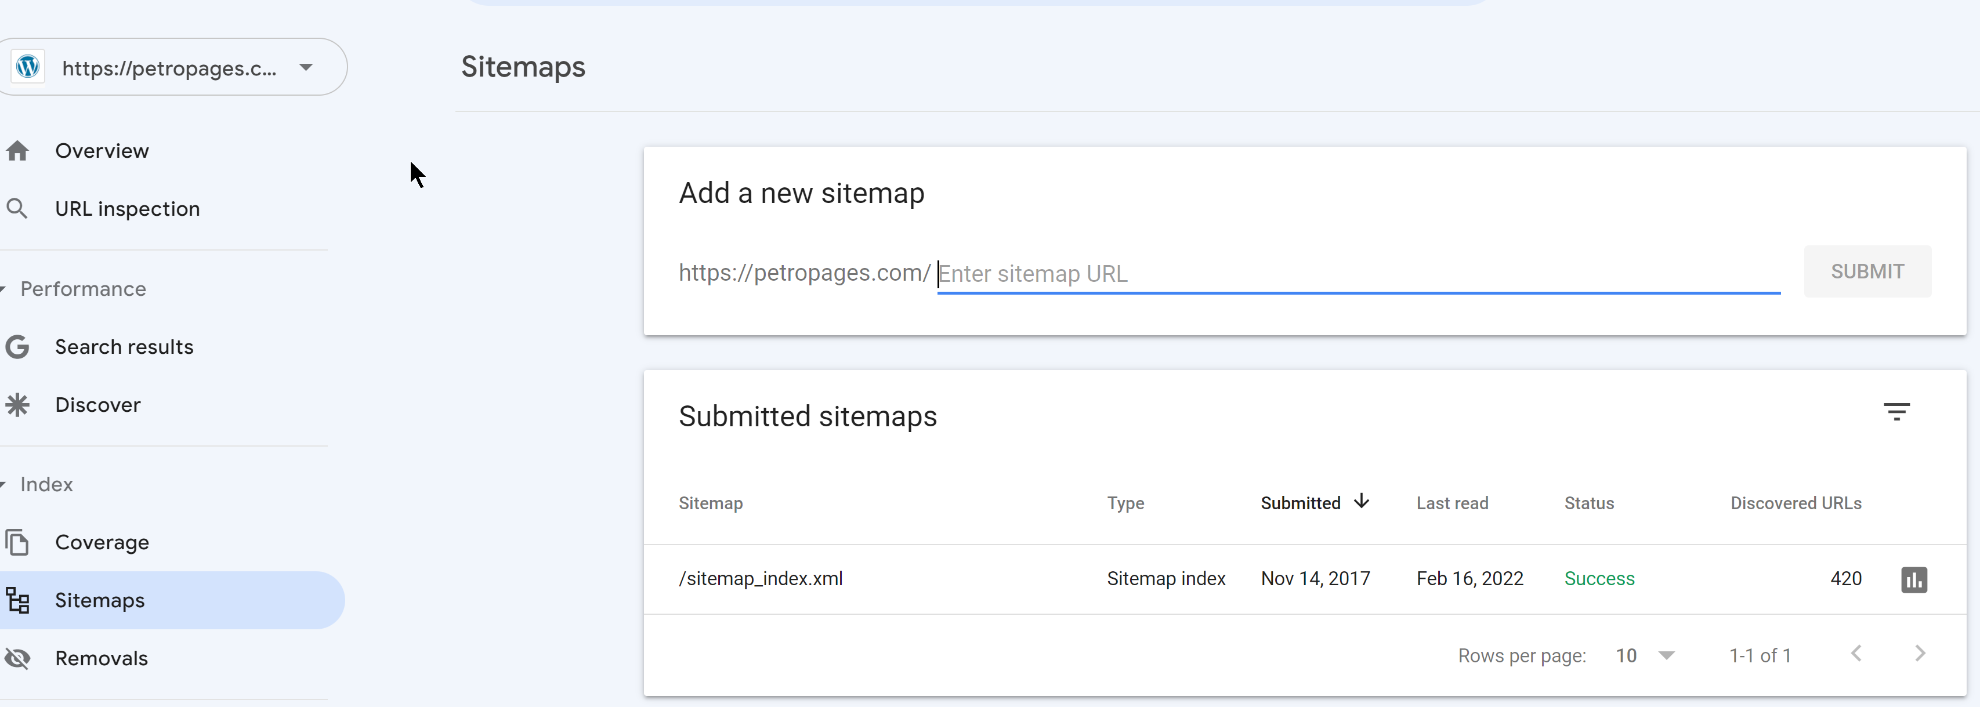
Task: Click the Discover asterisk icon
Action: point(17,405)
